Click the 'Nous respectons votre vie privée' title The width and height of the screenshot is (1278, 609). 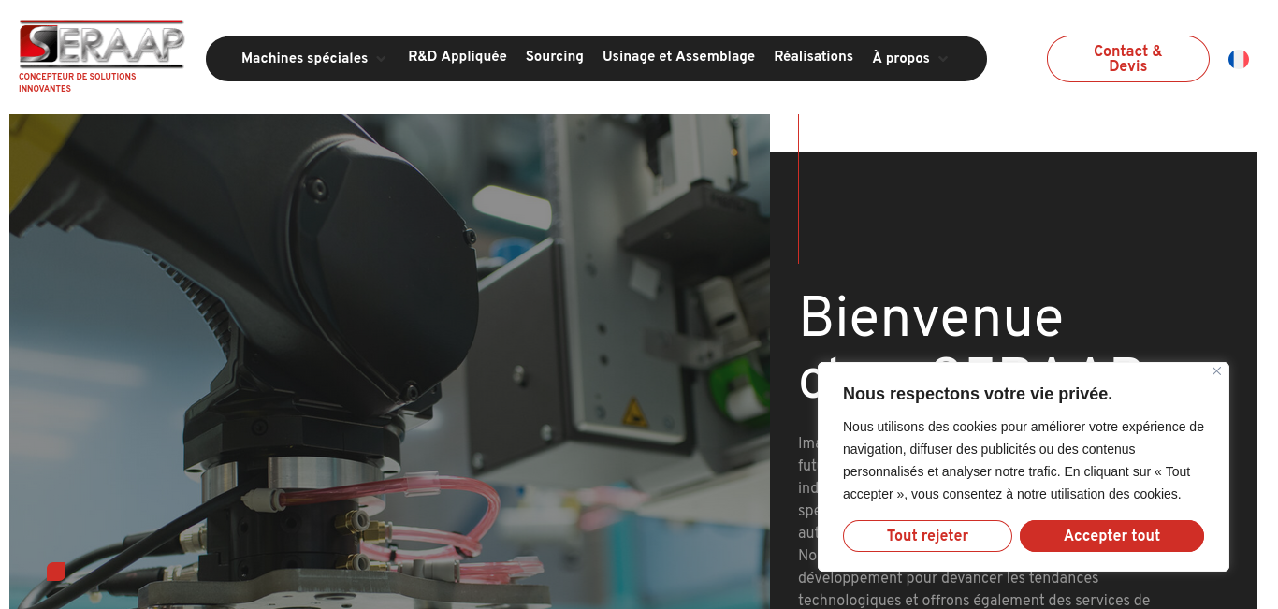pos(977,394)
